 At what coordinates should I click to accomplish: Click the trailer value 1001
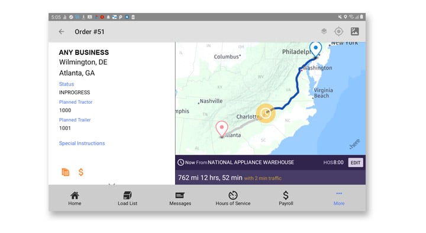pos(64,128)
